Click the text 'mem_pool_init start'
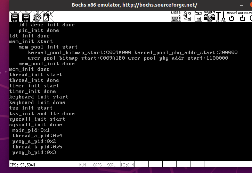The width and height of the screenshot is (252, 173). [48, 47]
